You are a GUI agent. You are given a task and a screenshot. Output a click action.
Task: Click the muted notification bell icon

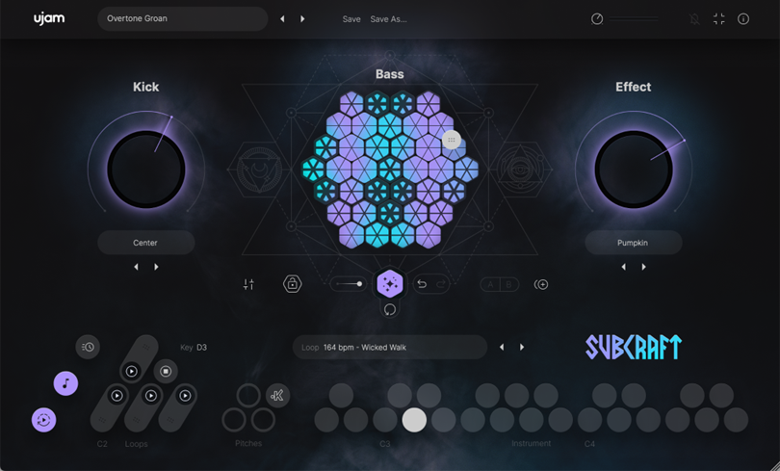click(694, 19)
